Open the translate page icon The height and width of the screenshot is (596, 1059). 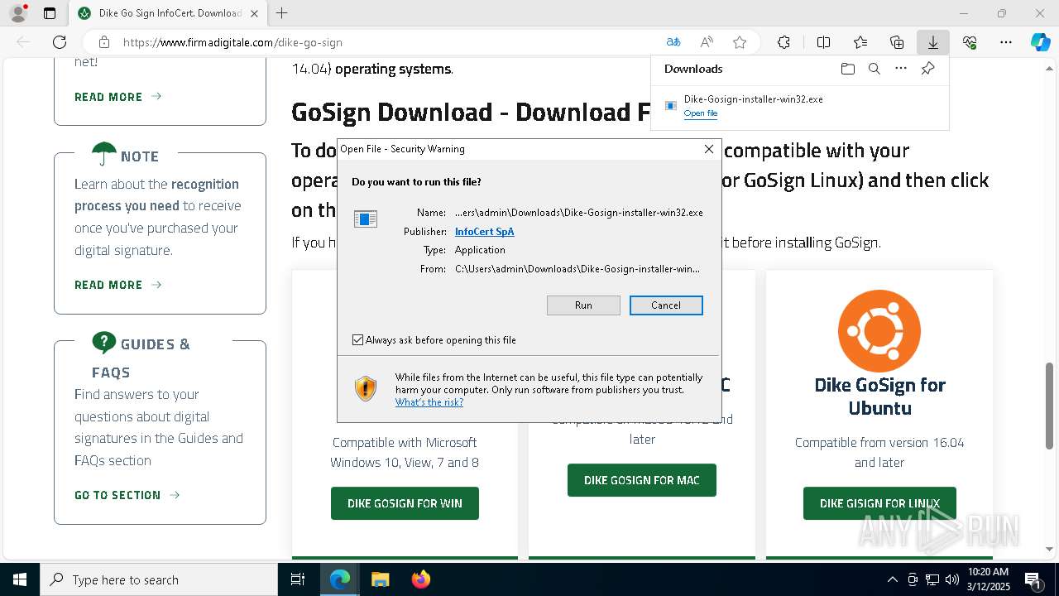click(x=673, y=42)
